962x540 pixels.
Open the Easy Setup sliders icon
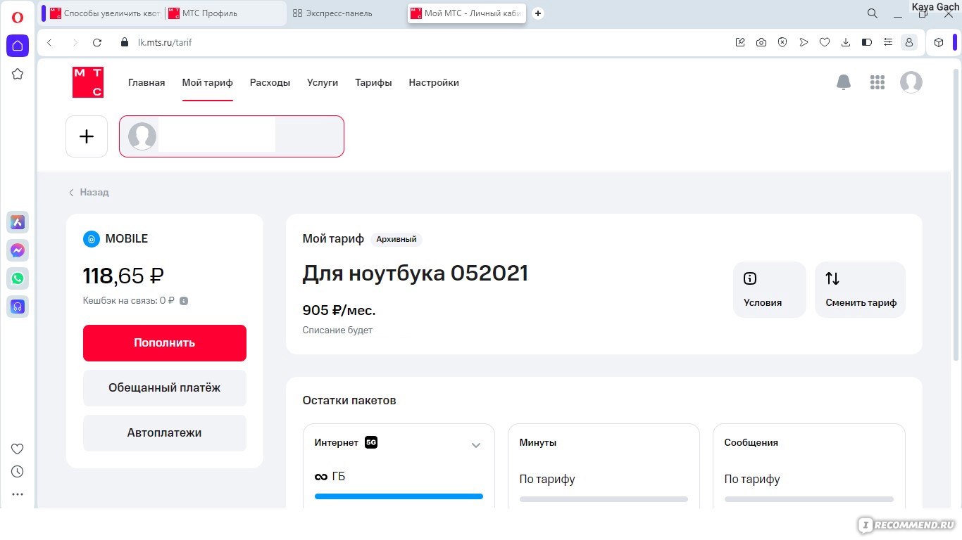coord(888,43)
